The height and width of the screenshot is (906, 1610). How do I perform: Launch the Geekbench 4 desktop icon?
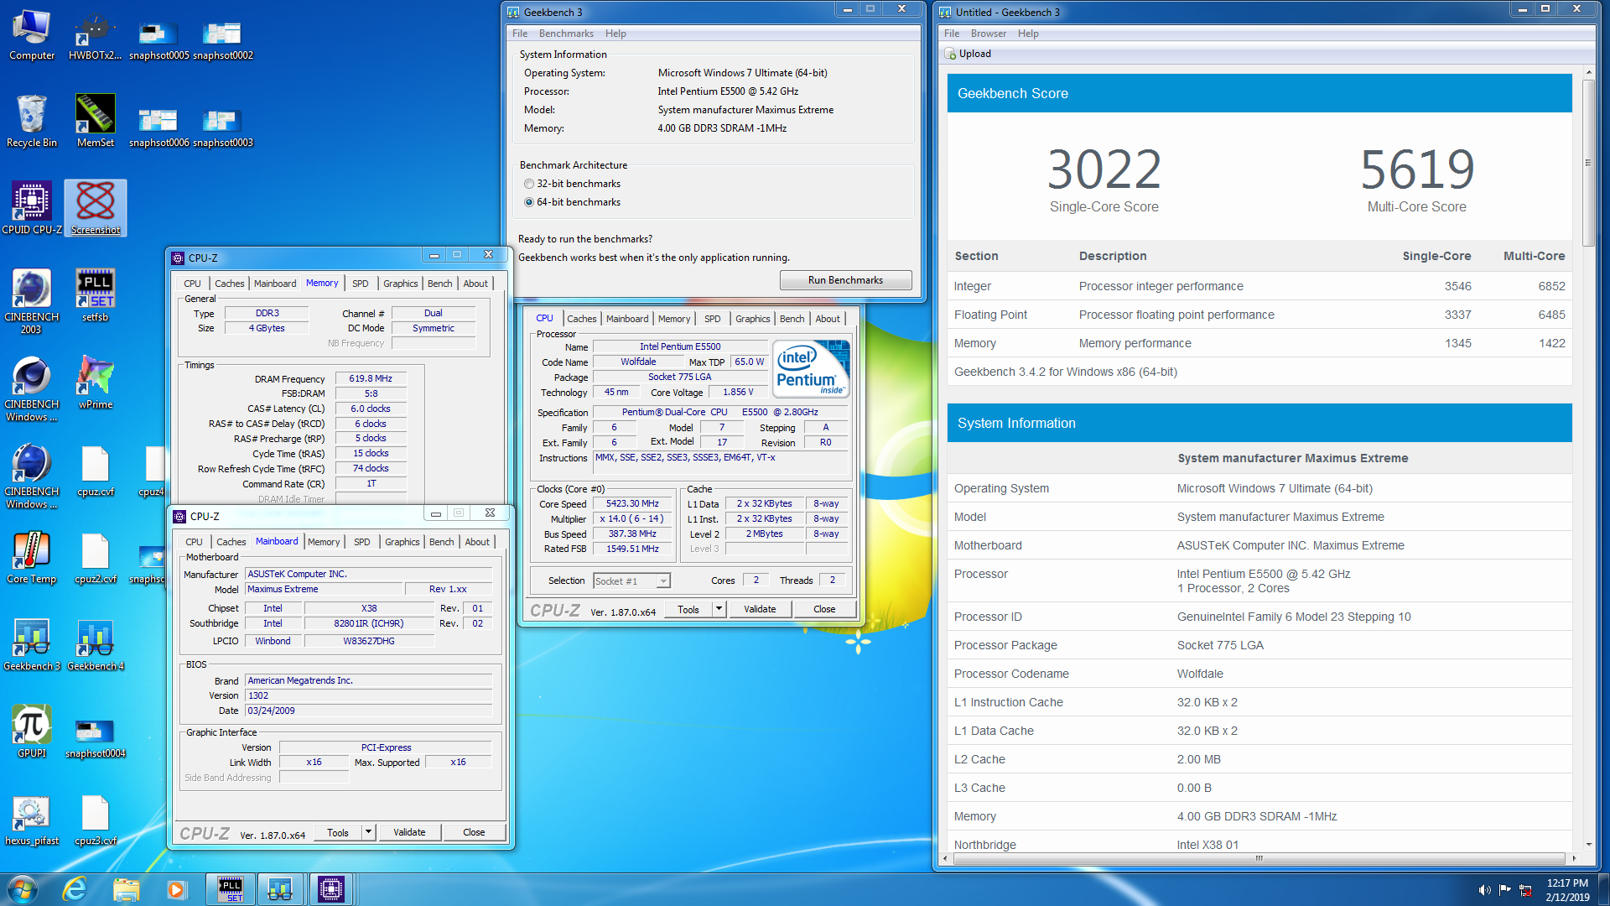(x=95, y=645)
